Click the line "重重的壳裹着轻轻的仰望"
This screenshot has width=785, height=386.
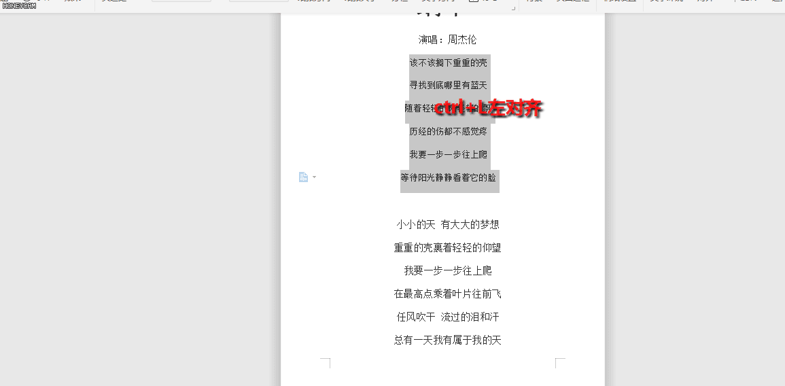point(448,247)
